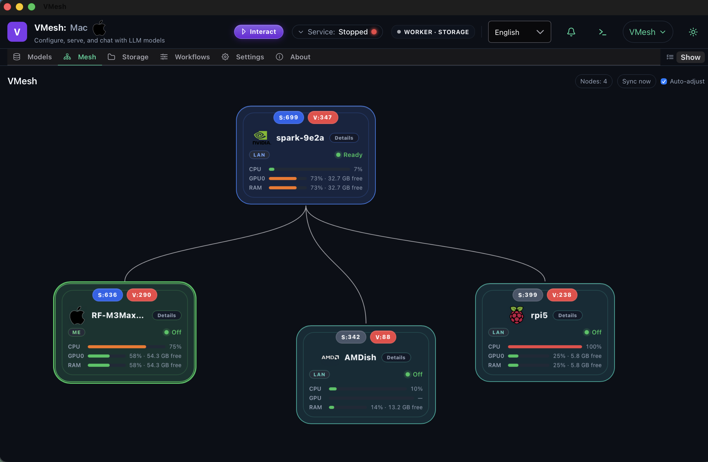Click the AMD logo on AMDish node
Screen dimensions: 708x462
pyautogui.click(x=330, y=358)
